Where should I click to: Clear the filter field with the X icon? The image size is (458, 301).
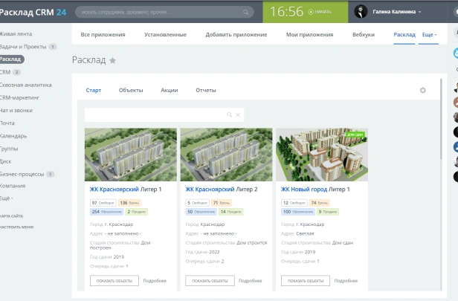(238, 115)
